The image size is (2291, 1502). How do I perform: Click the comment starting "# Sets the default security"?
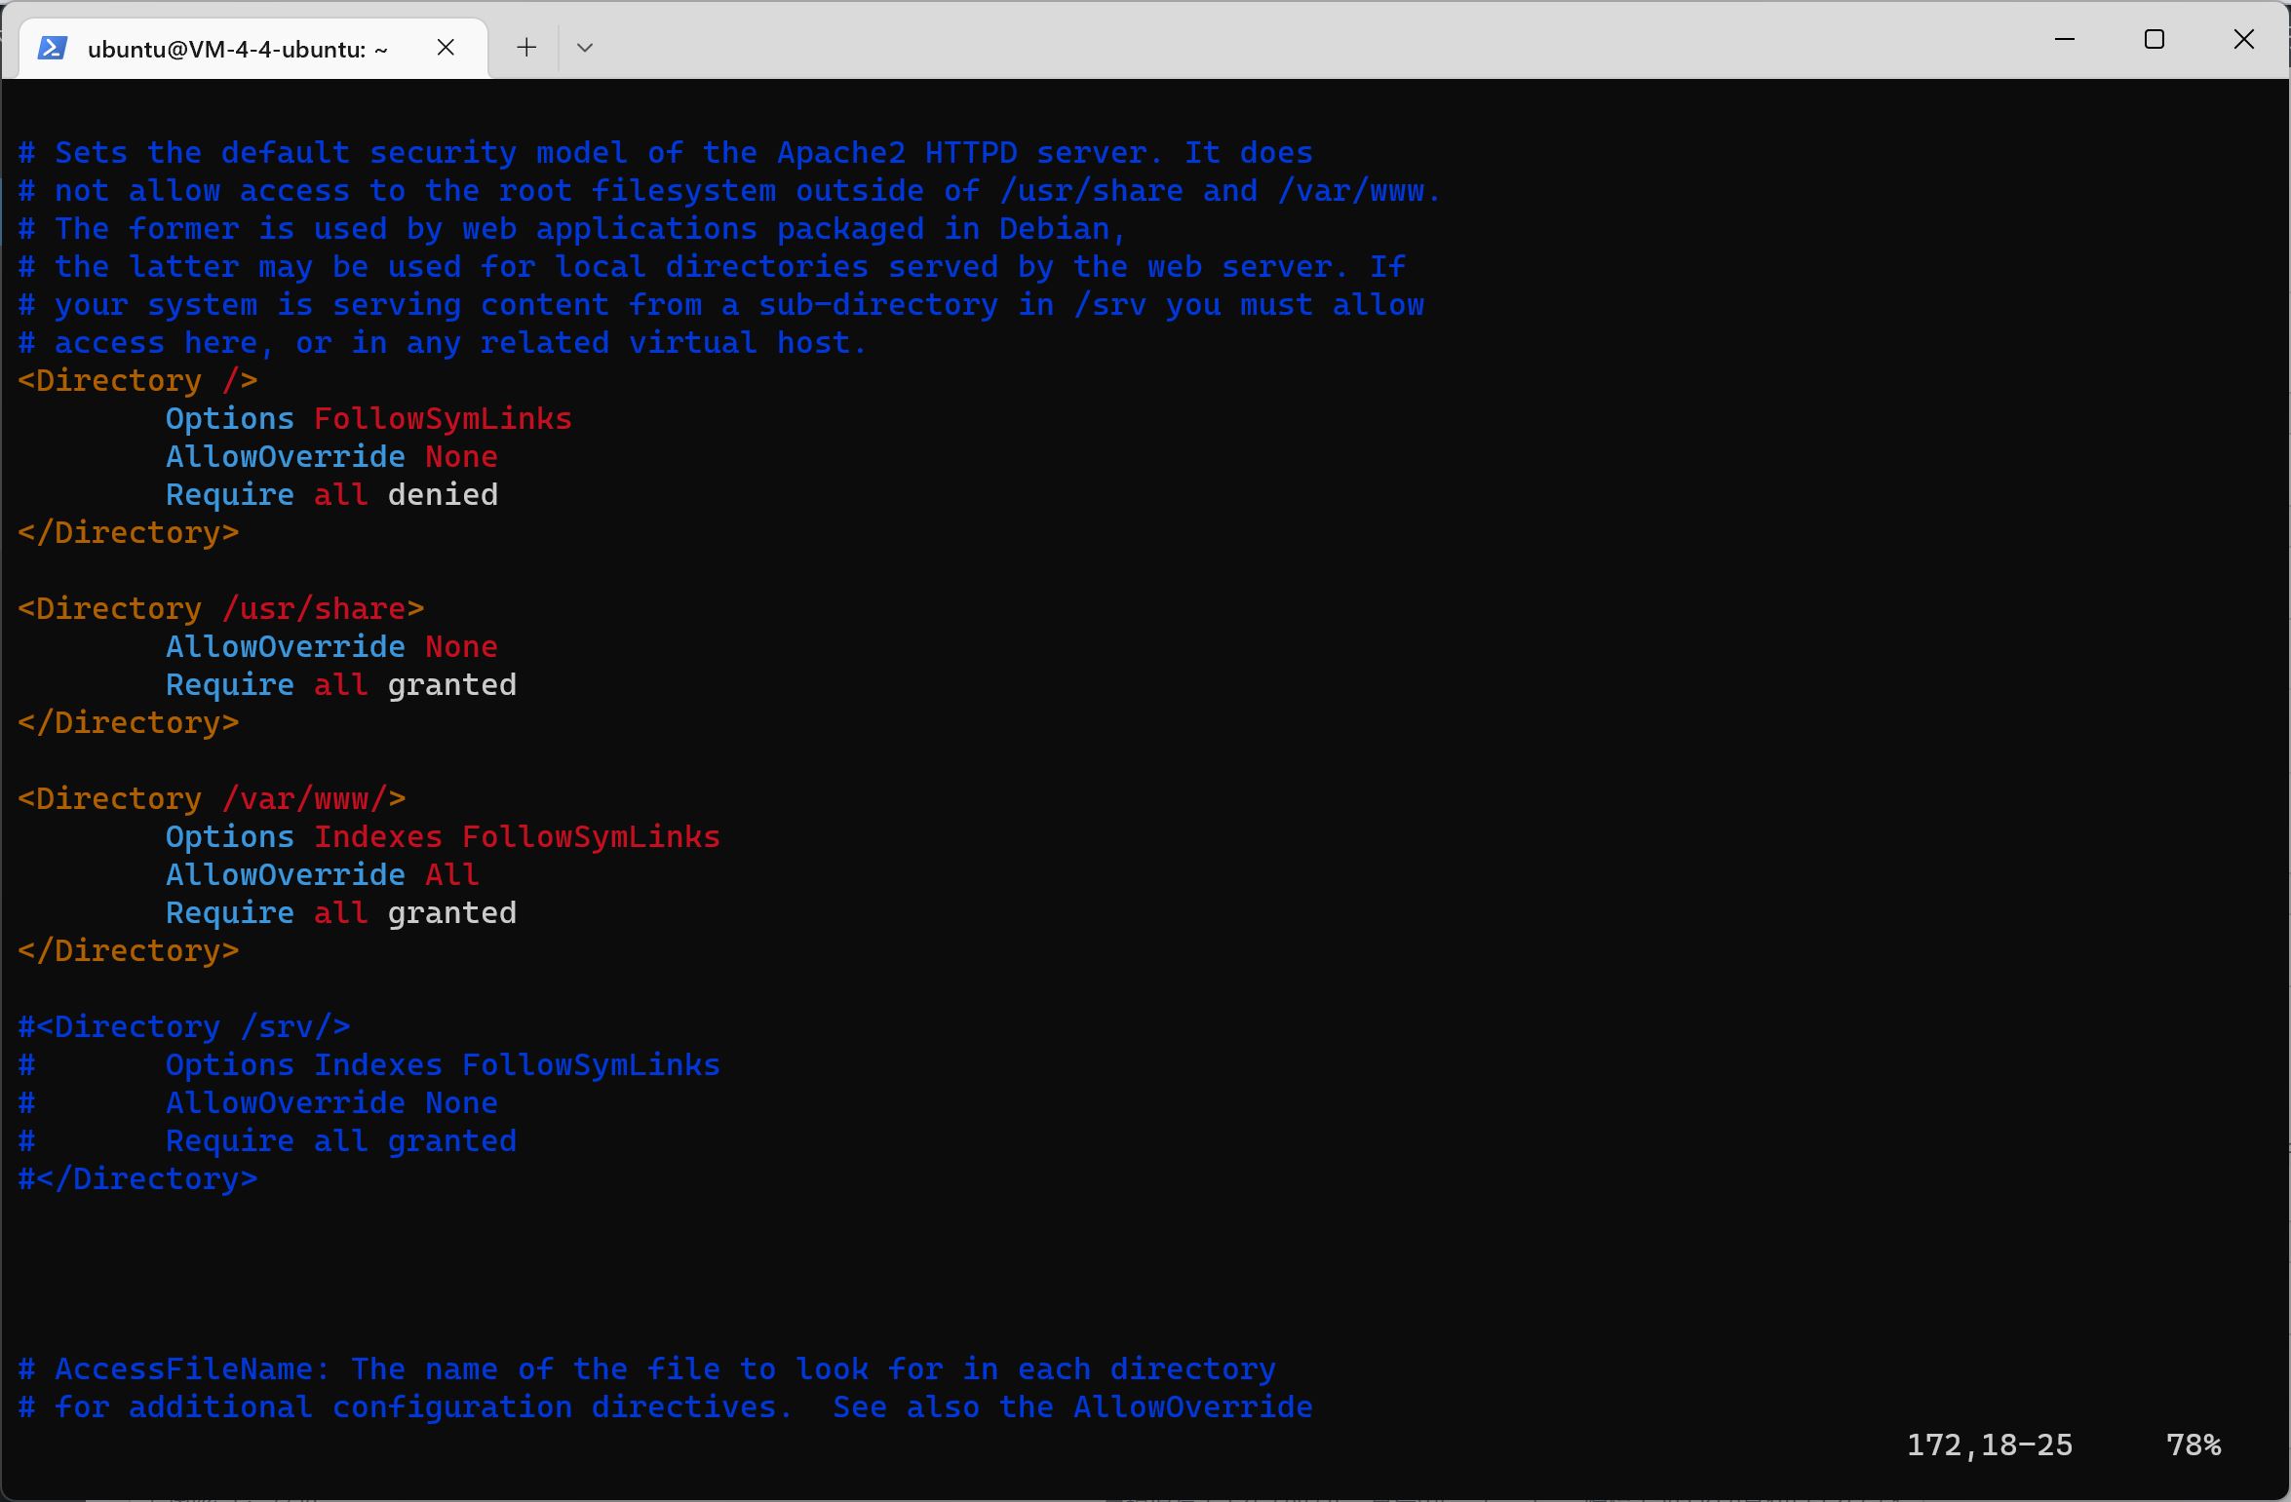pyautogui.click(x=666, y=152)
